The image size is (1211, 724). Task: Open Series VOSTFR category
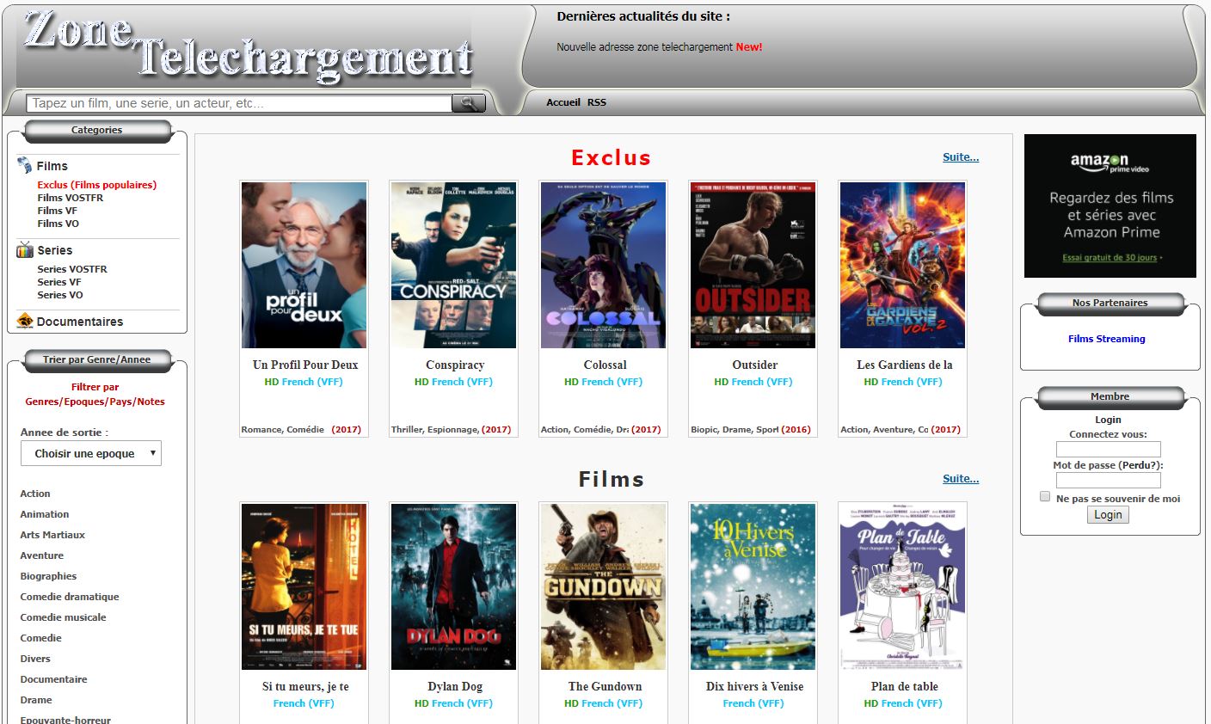[x=72, y=269]
